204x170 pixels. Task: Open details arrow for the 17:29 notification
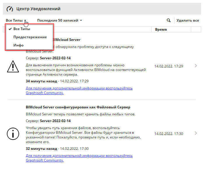[196, 66]
